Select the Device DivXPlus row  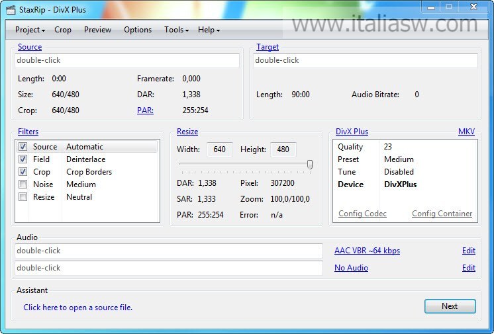click(405, 185)
